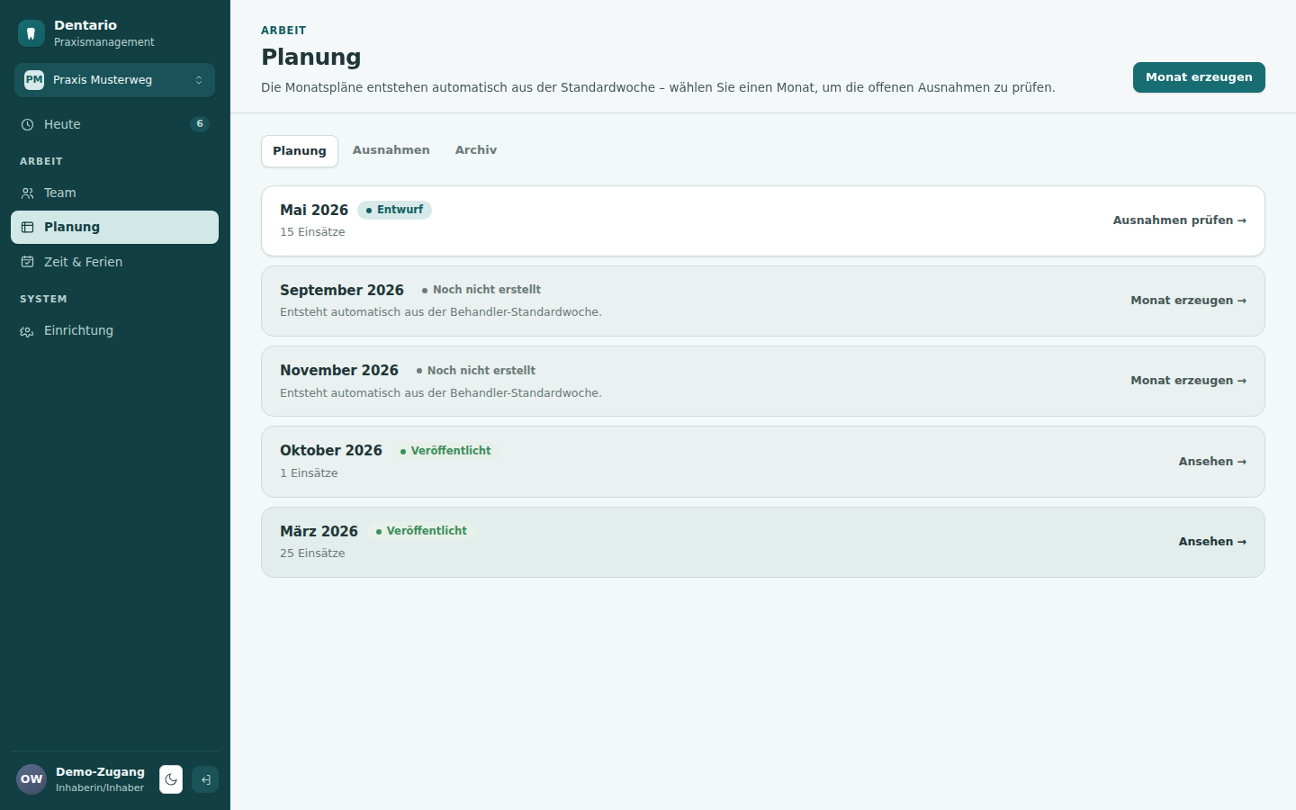Open Zeit & Ferien via the calendar icon
Screen dimensions: 1296x810
click(x=27, y=262)
